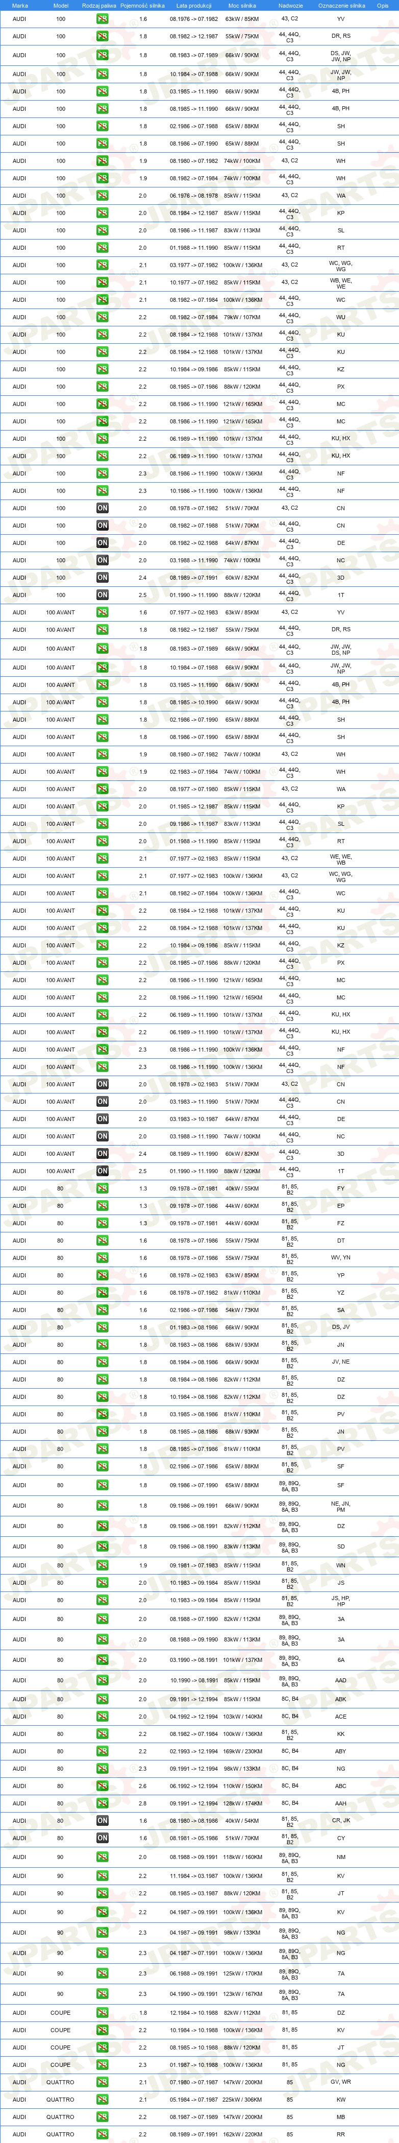Click the '07.1980 -> 07.1987' production years cell
The image size is (399, 2143).
pyautogui.click(x=194, y=2082)
